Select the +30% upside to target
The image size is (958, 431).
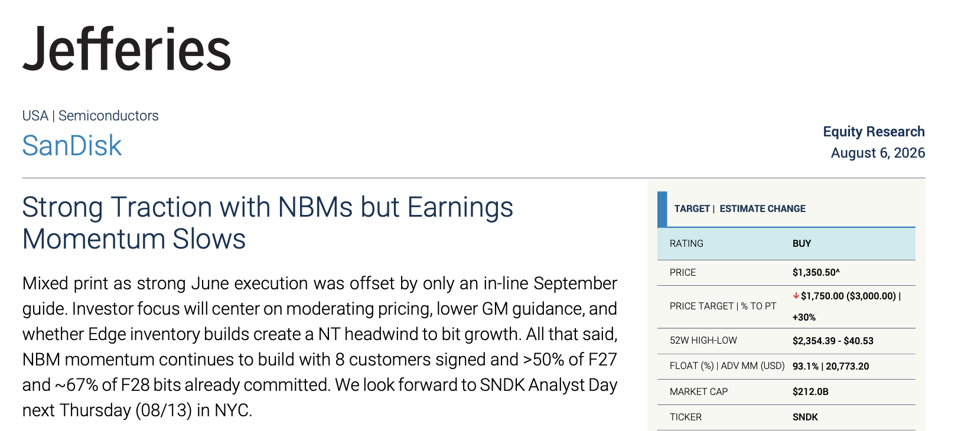[x=804, y=318]
